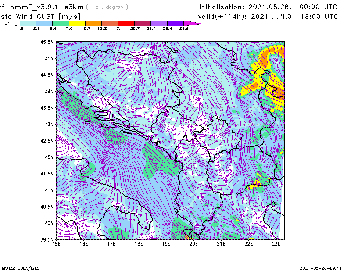This screenshot has width=351, height=271.
Task: Click the 22E longitude label
Action: (248, 244)
